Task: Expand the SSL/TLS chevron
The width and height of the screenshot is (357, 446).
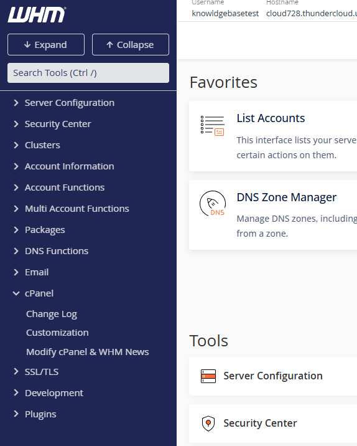Action: tap(16, 371)
